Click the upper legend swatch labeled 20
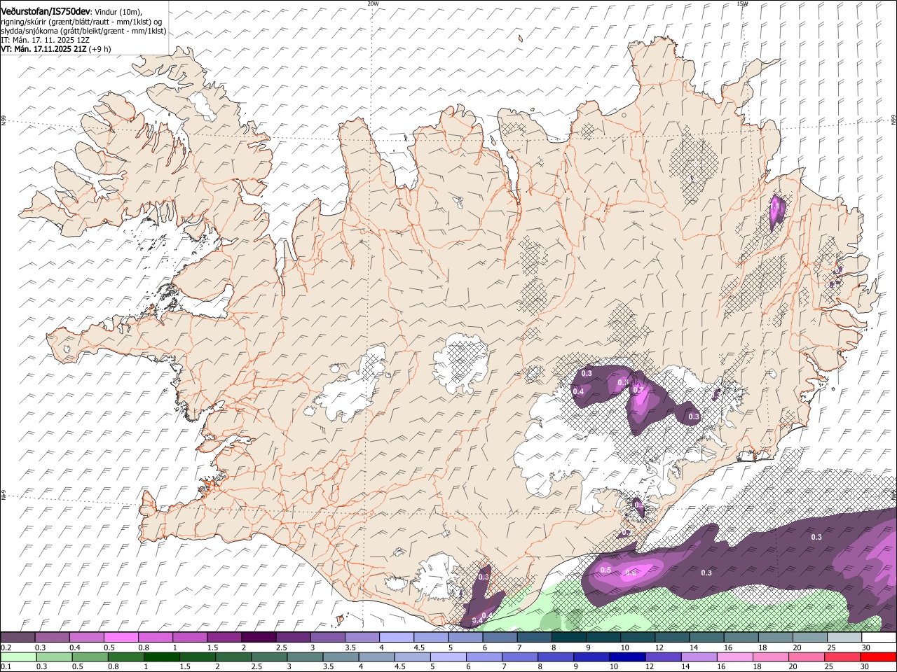This screenshot has width=897, height=672. coord(809,638)
